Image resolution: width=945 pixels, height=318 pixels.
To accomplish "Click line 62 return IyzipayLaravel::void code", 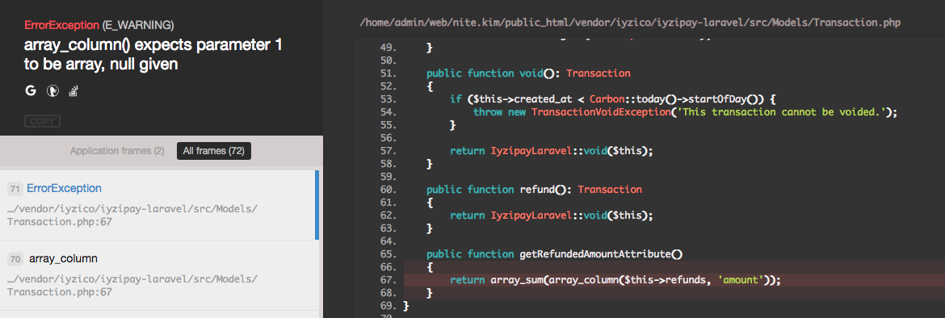I will click(551, 215).
